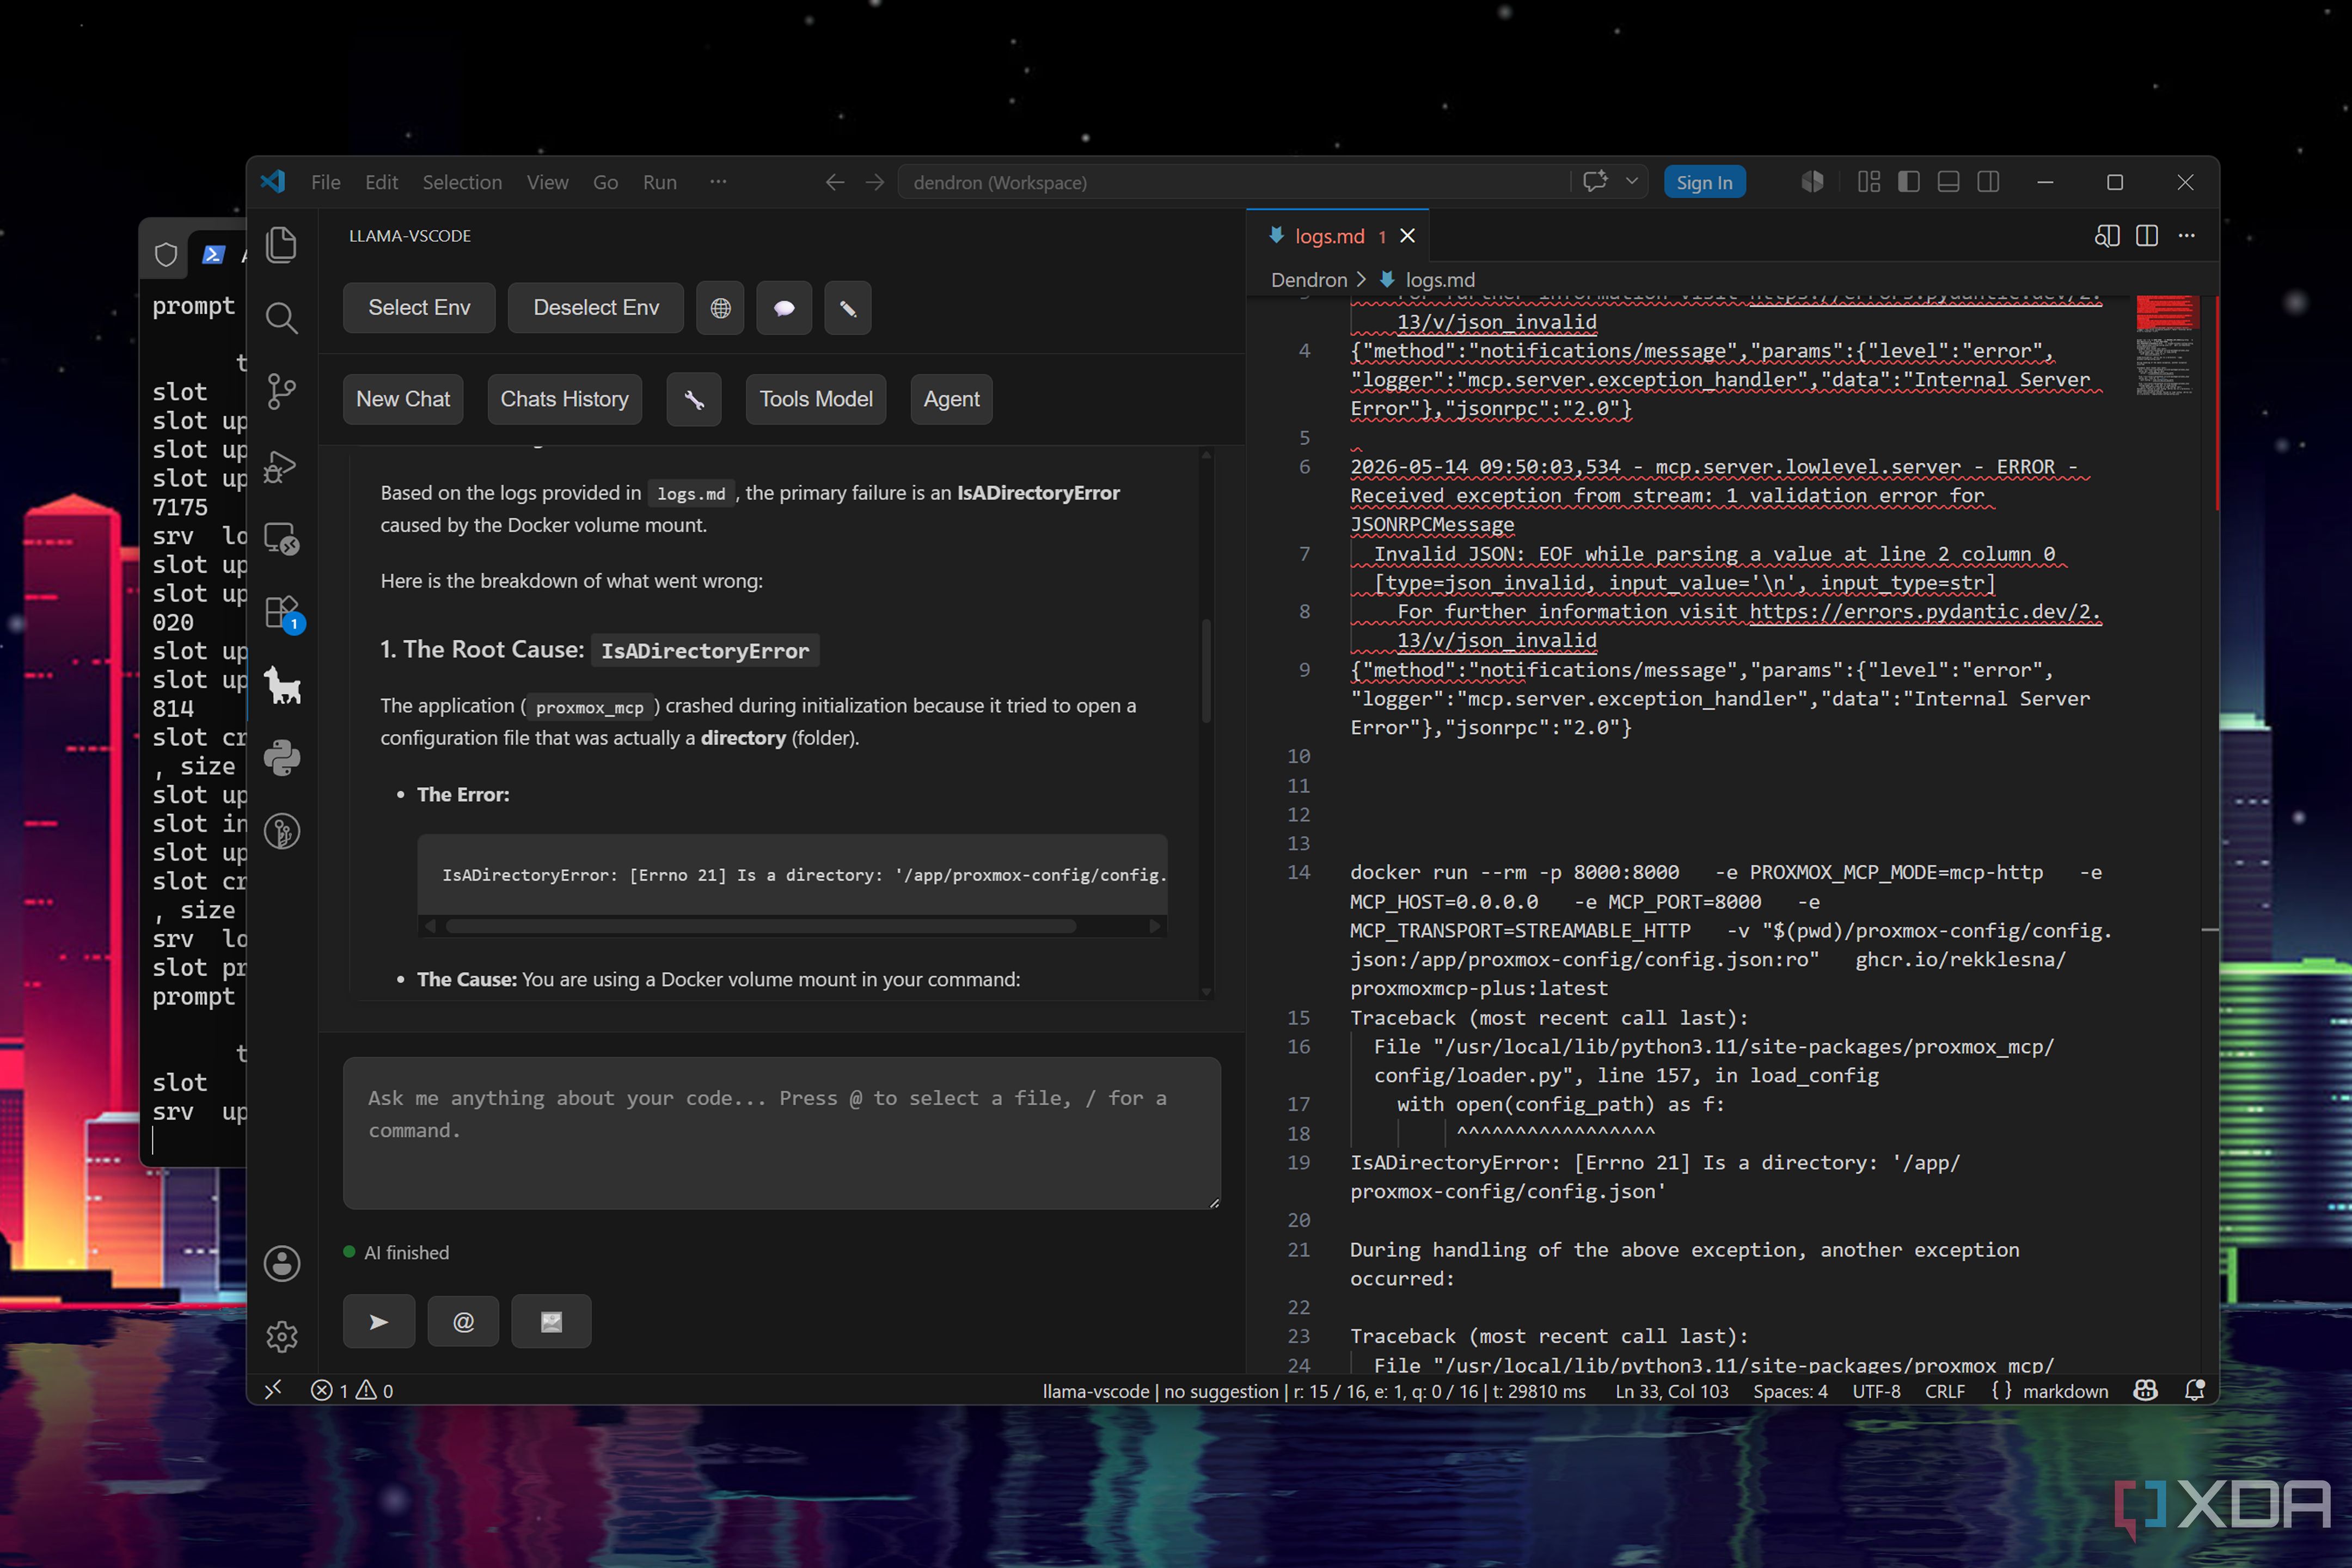Image resolution: width=2352 pixels, height=1568 pixels.
Task: Open the Python activity bar icon
Action: coord(282,758)
